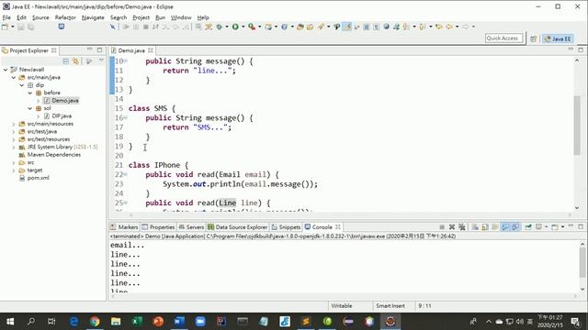The image size is (588, 330).
Task: Toggle Show Console on standard error change
Action: [x=515, y=227]
